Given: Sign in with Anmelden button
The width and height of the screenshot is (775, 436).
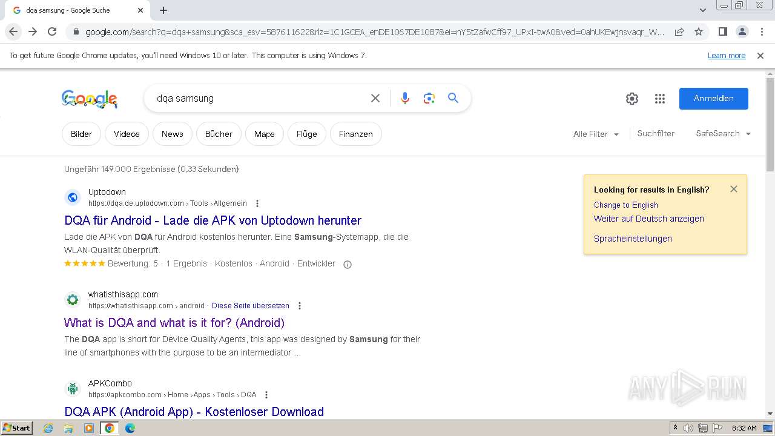Looking at the screenshot, I should click(x=714, y=99).
